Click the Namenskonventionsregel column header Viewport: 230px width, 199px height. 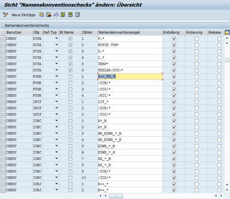[x=130, y=32]
